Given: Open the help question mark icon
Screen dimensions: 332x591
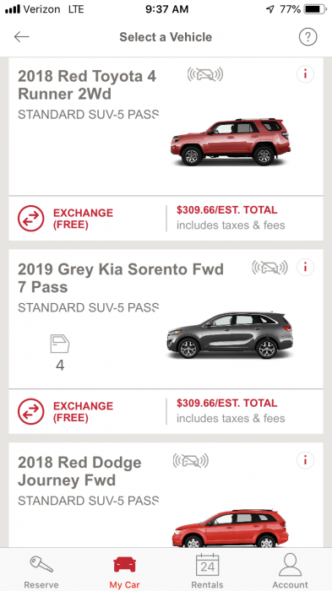Looking at the screenshot, I should (308, 37).
